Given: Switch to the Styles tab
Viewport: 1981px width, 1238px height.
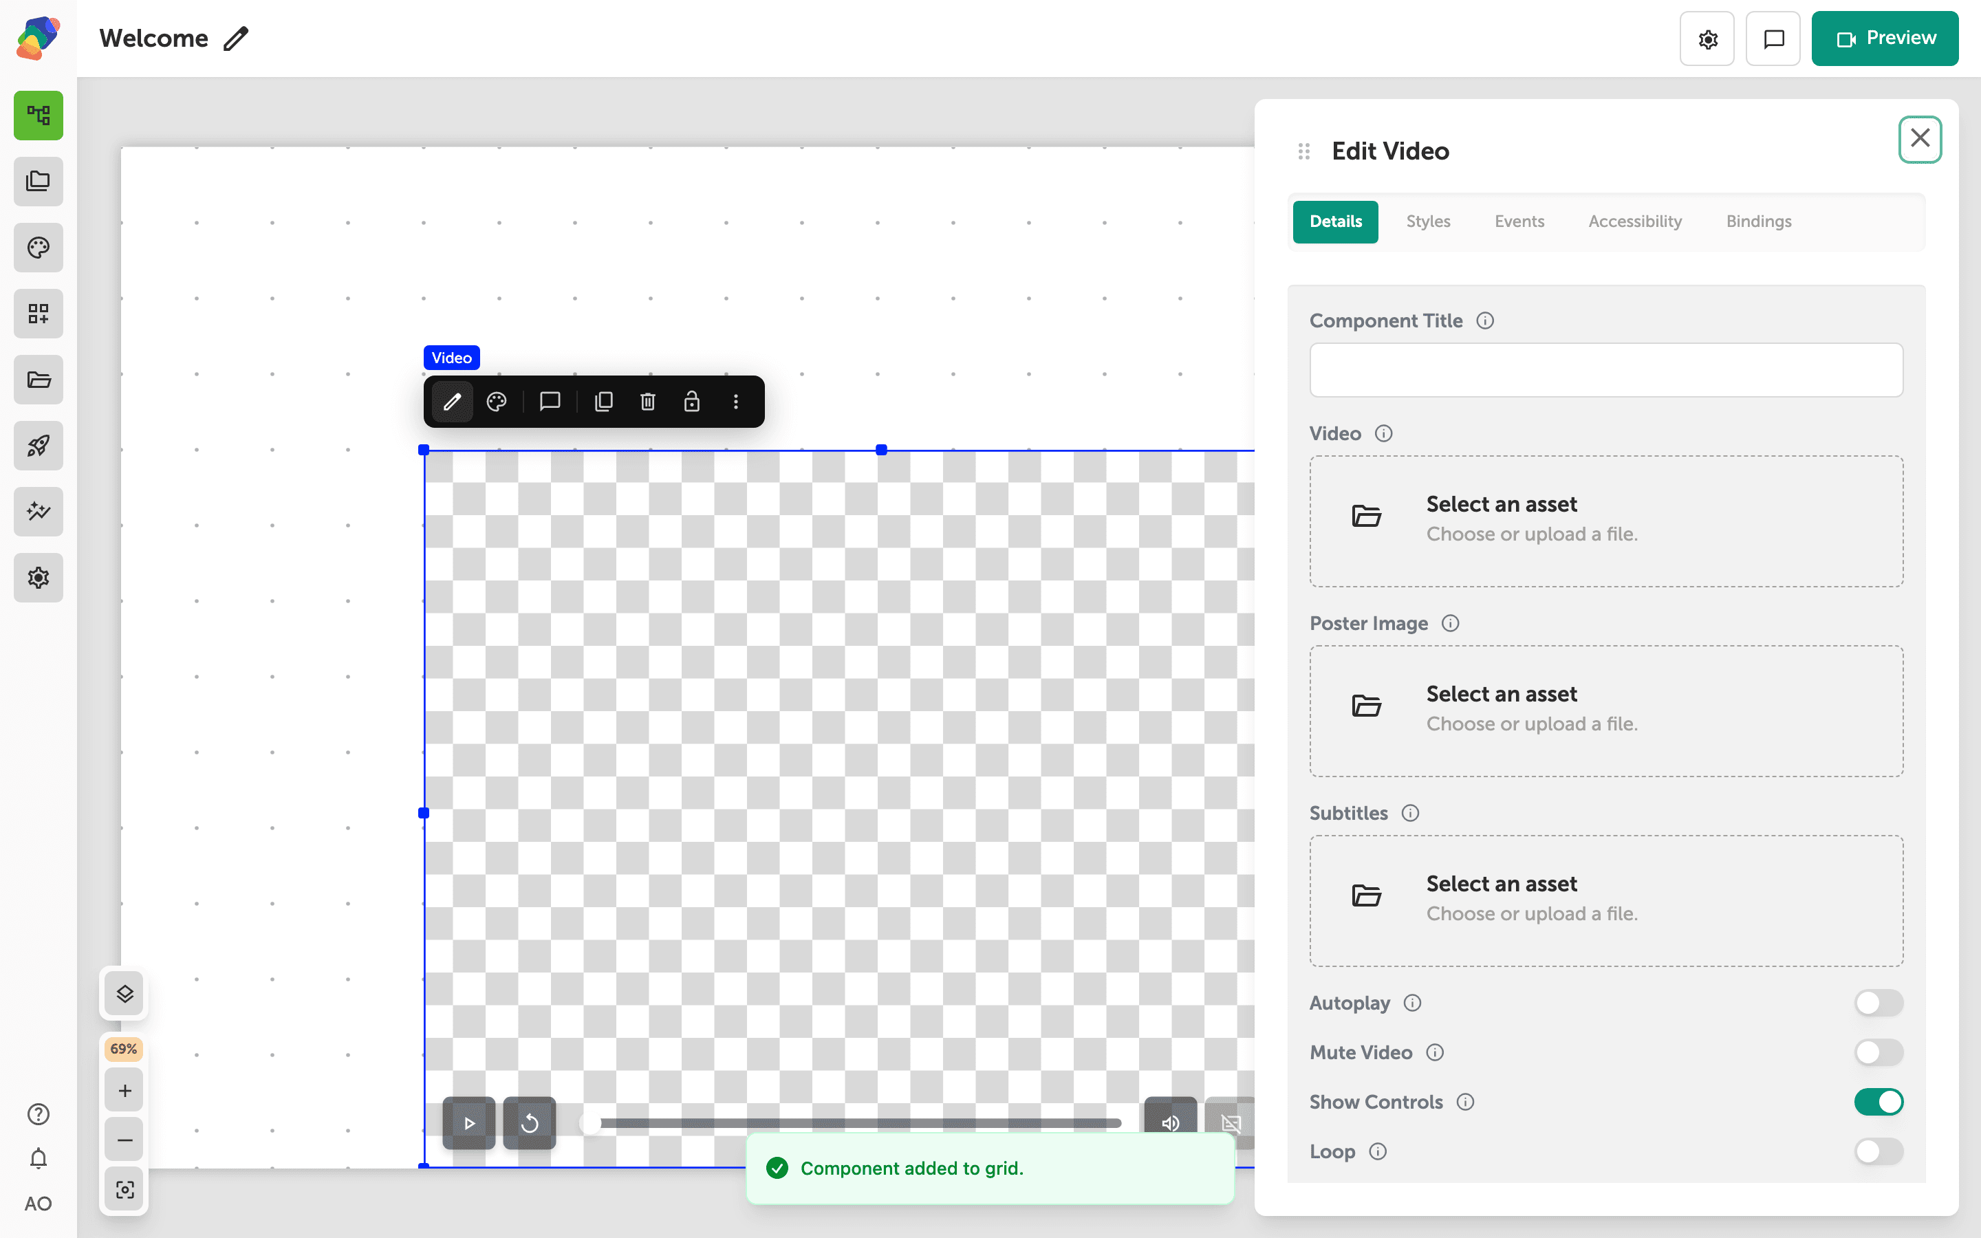Looking at the screenshot, I should tap(1428, 221).
